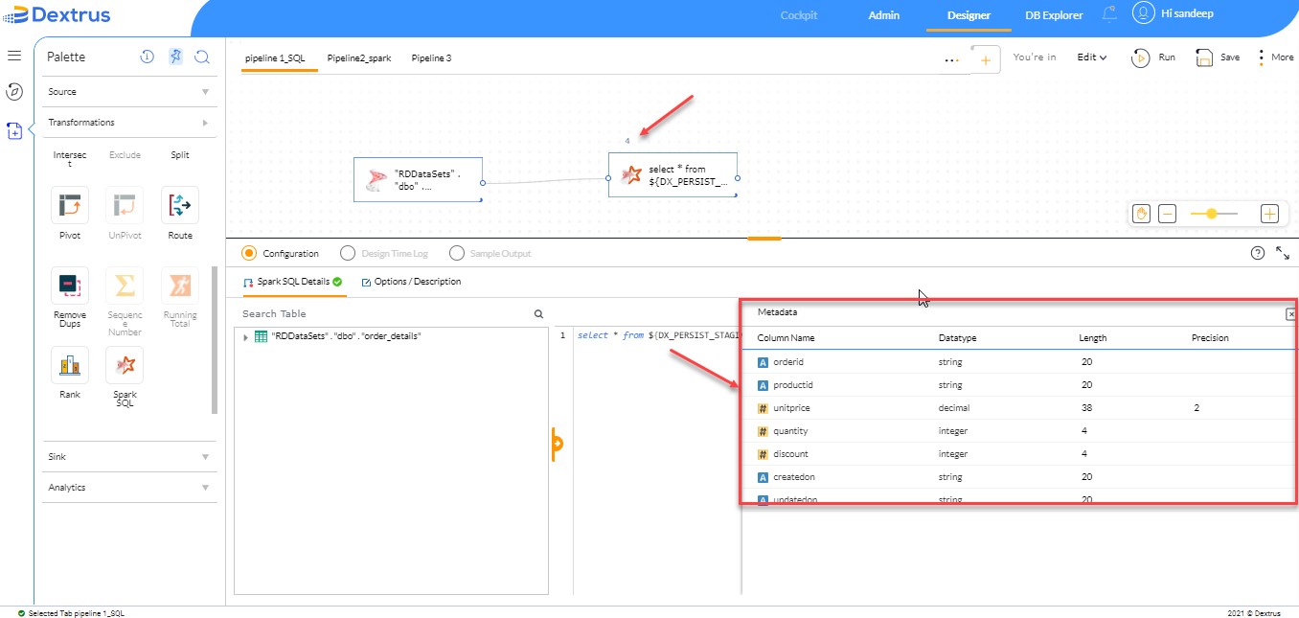
Task: Click the Datatype column header
Action: [x=957, y=338]
